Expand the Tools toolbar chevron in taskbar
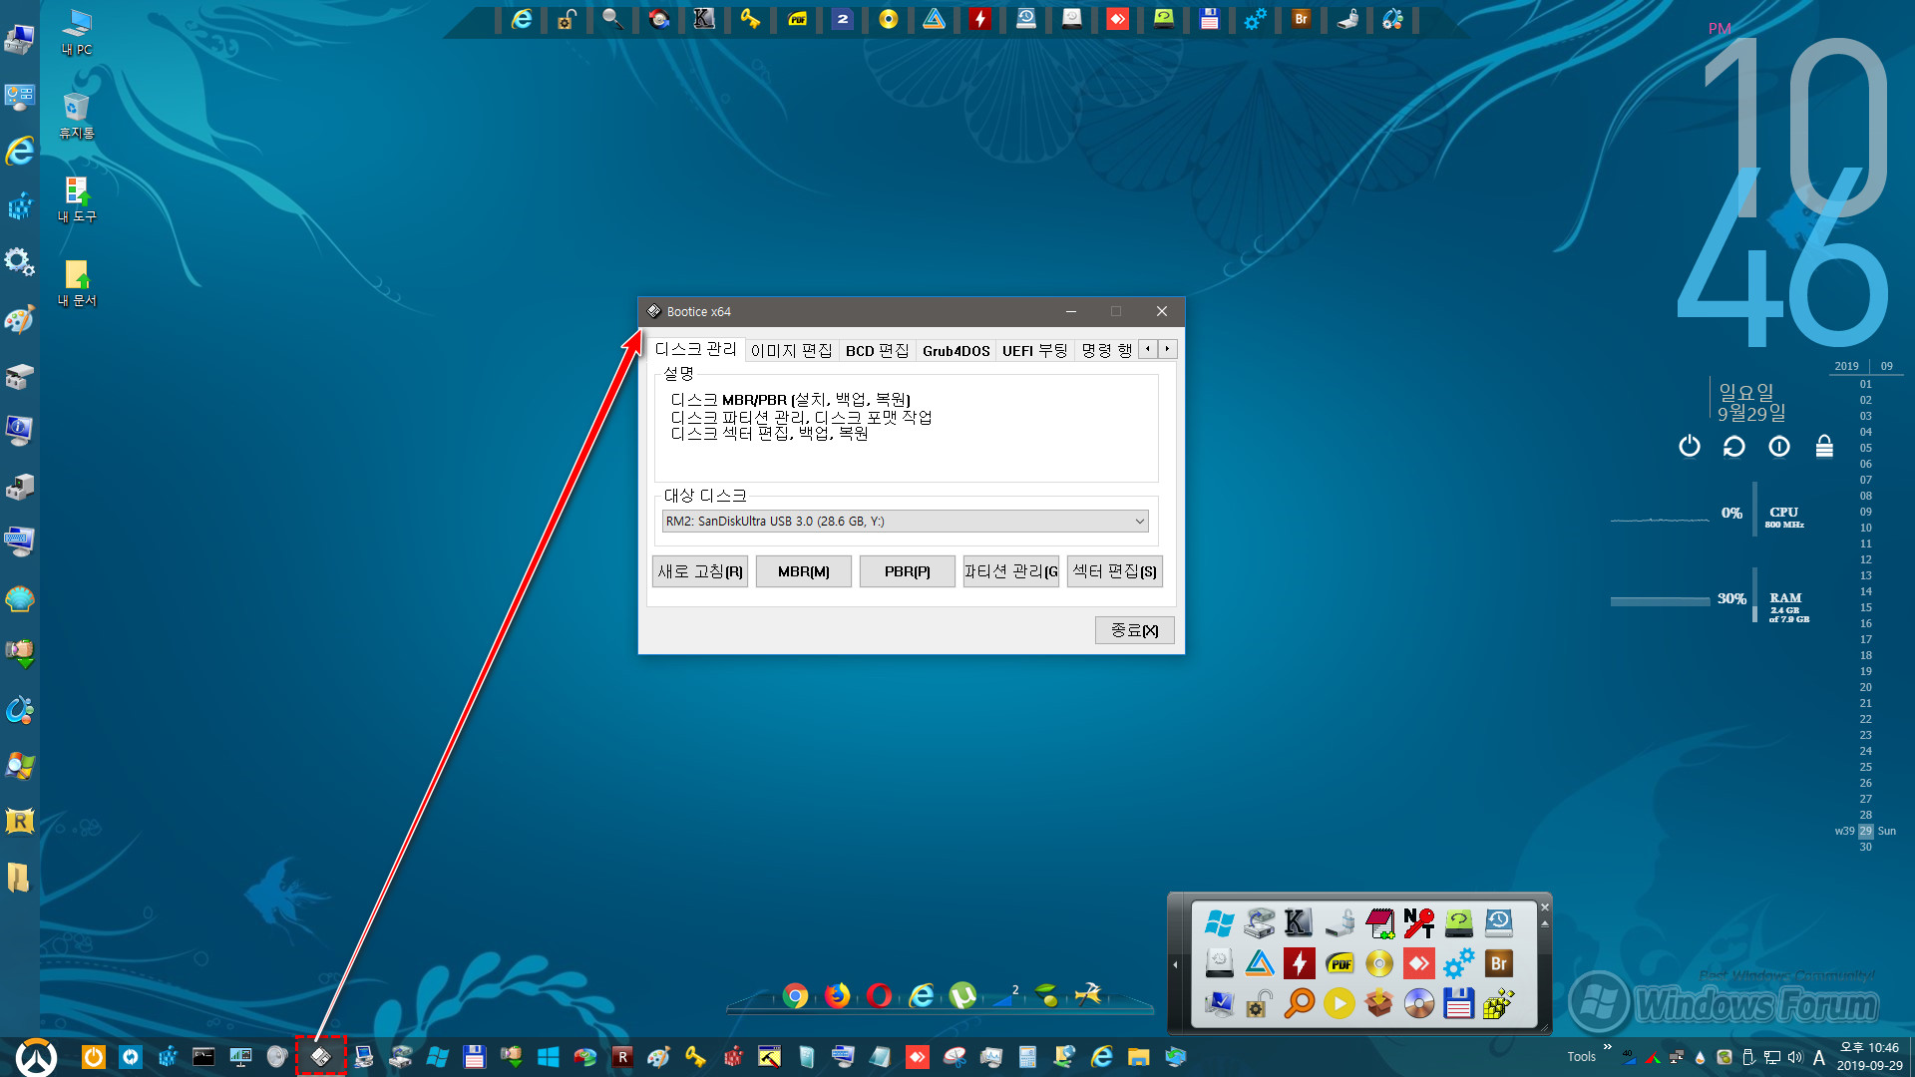The height and width of the screenshot is (1077, 1915). 1607,1047
